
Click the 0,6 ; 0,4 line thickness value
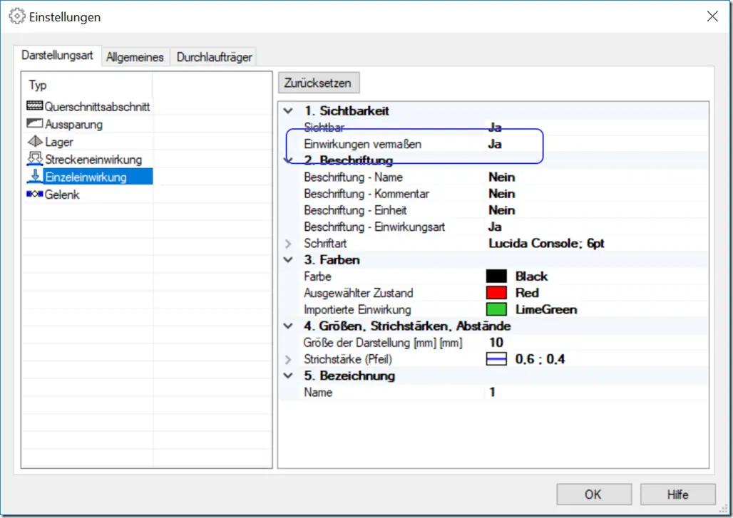point(540,359)
